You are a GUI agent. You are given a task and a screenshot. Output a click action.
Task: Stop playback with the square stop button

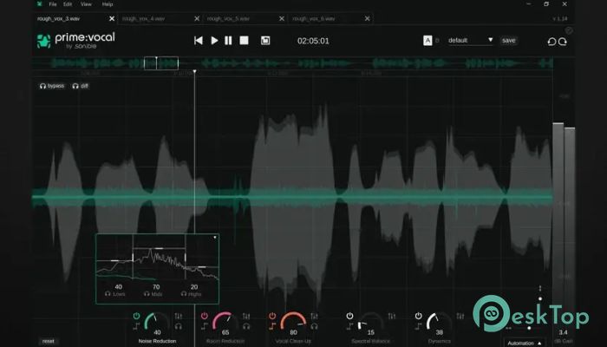[x=244, y=40]
